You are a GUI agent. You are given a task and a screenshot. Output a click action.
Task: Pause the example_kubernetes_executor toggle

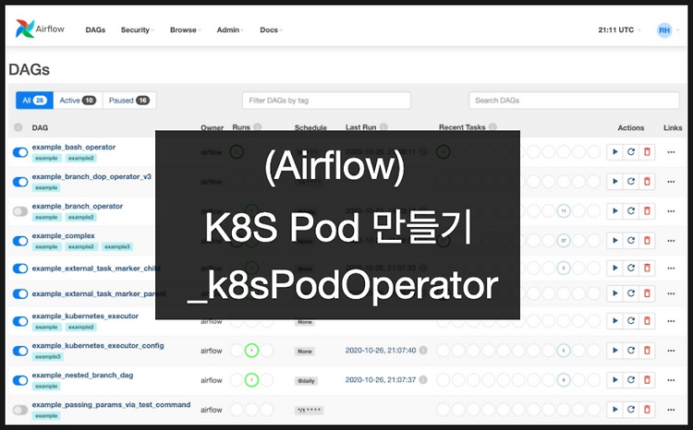(x=20, y=321)
